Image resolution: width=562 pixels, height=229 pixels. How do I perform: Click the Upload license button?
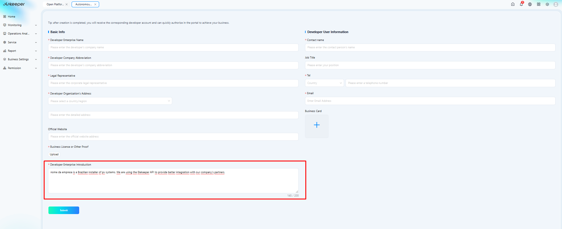click(54, 154)
